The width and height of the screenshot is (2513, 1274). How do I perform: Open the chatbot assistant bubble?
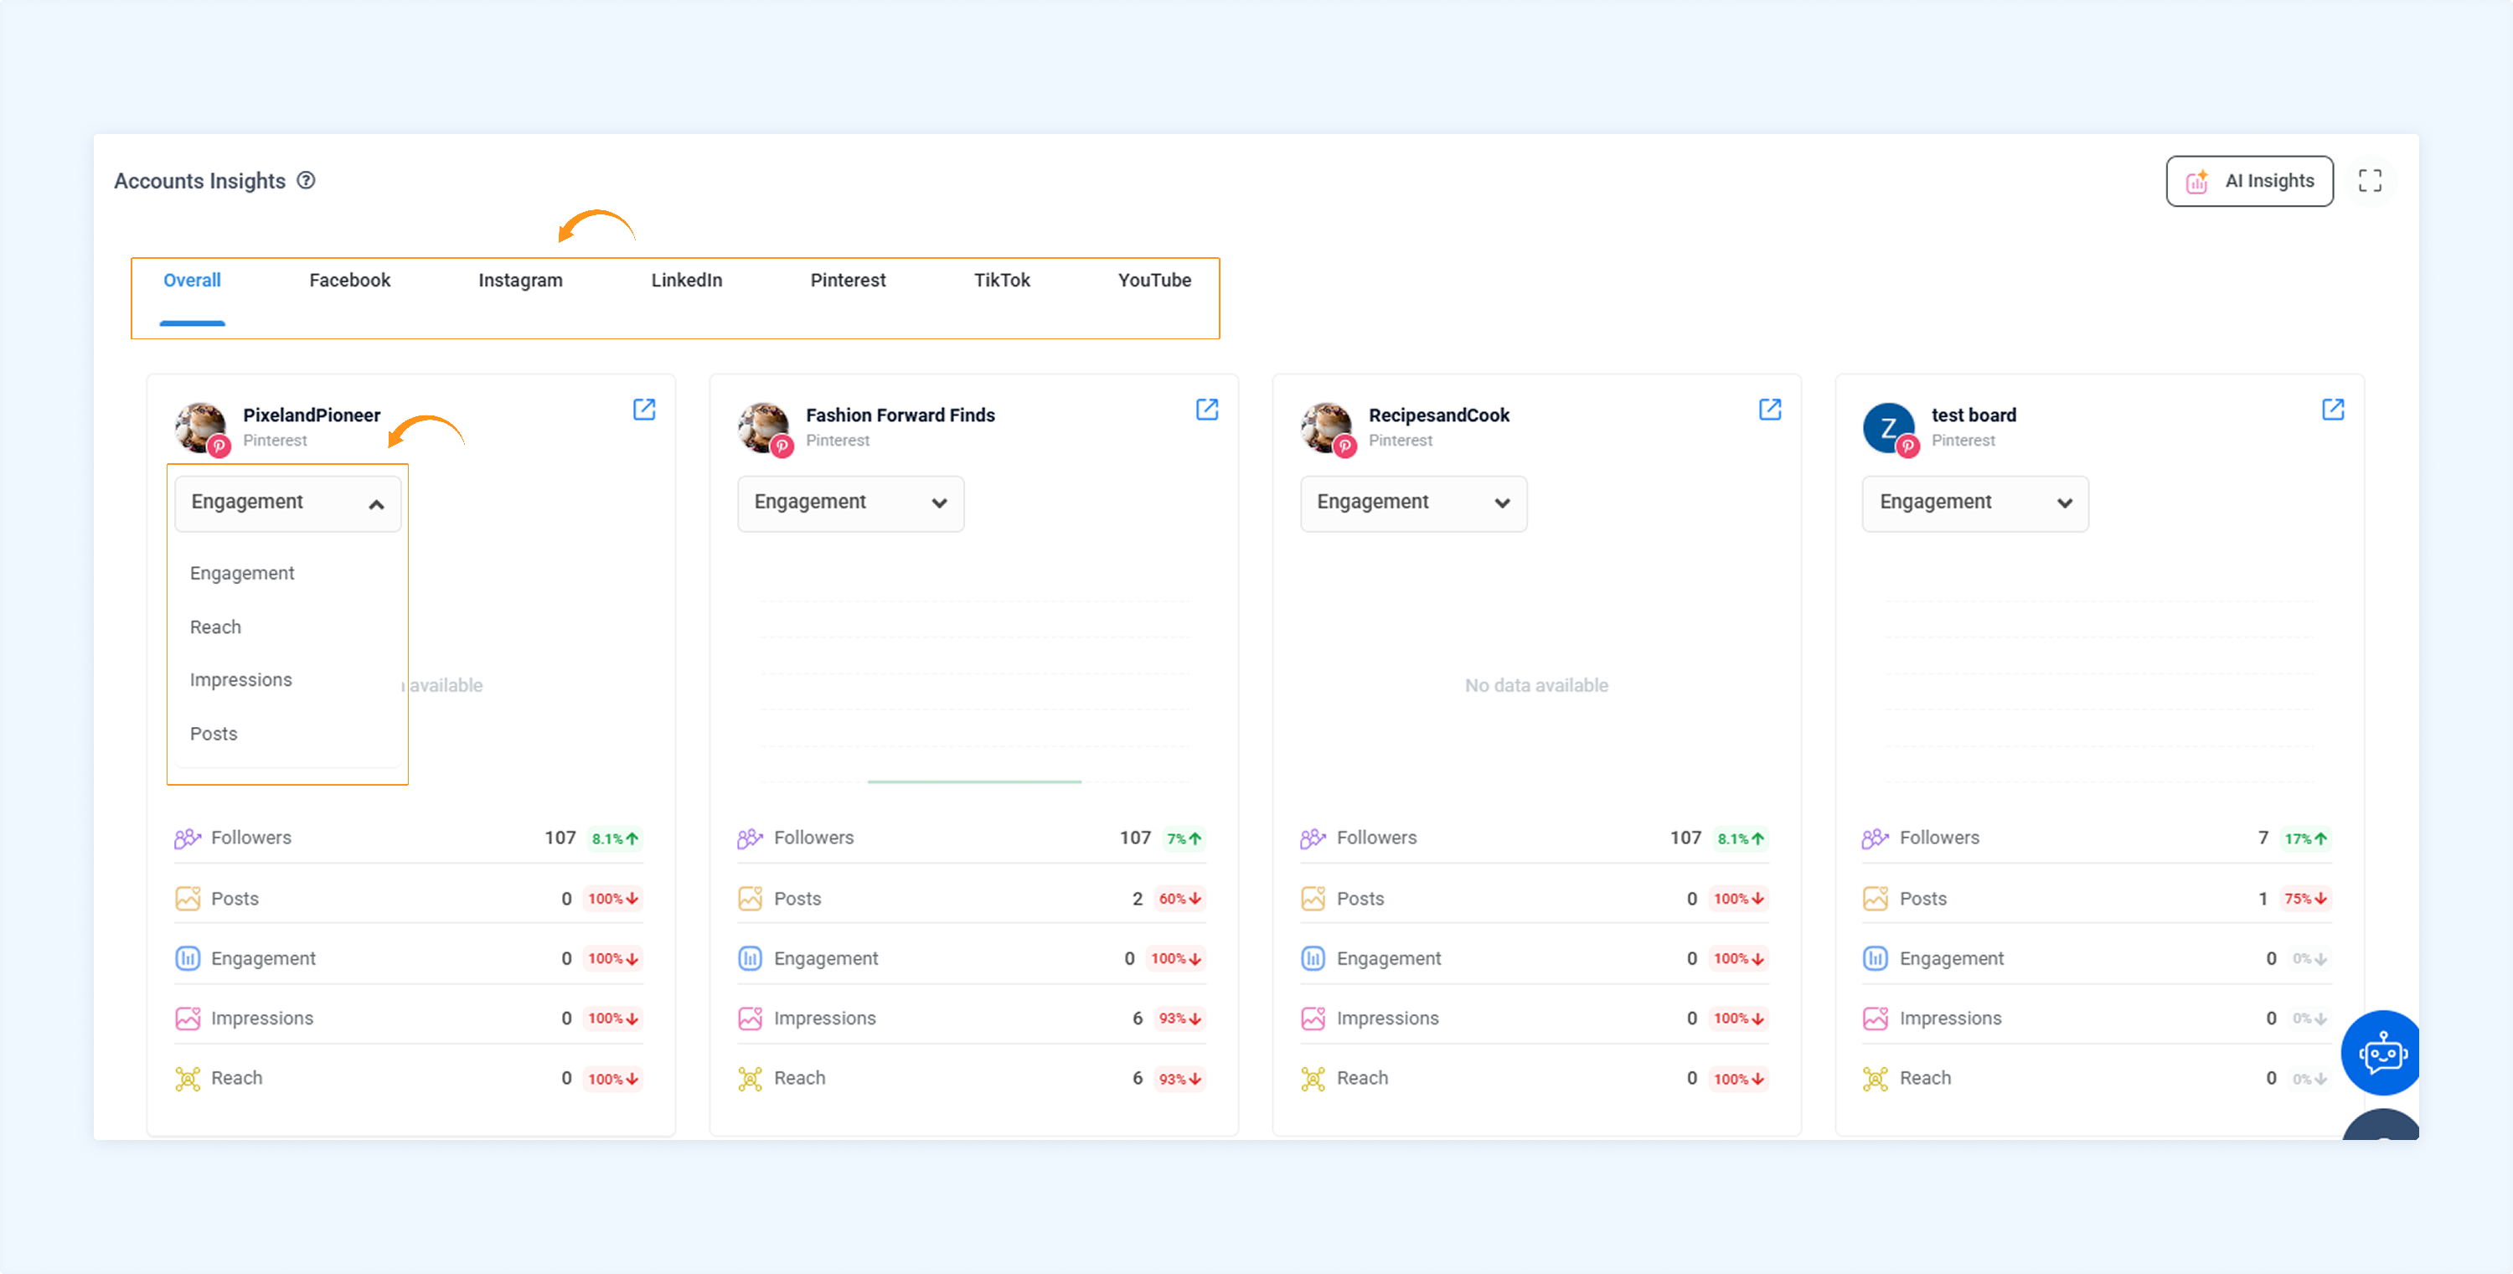2381,1053
